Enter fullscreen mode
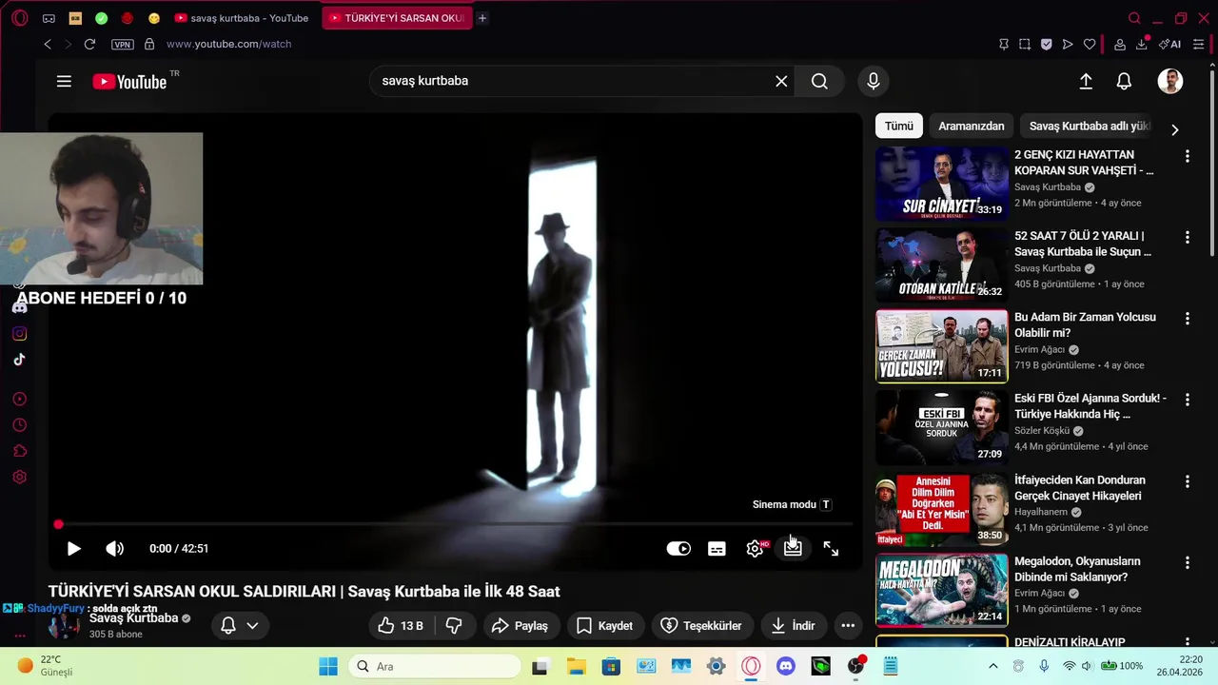The width and height of the screenshot is (1218, 685). 831,548
